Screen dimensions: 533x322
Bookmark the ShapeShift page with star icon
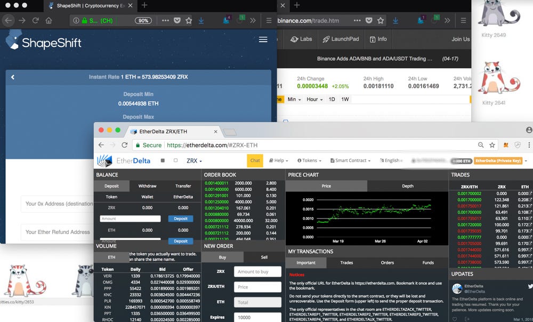pos(189,20)
